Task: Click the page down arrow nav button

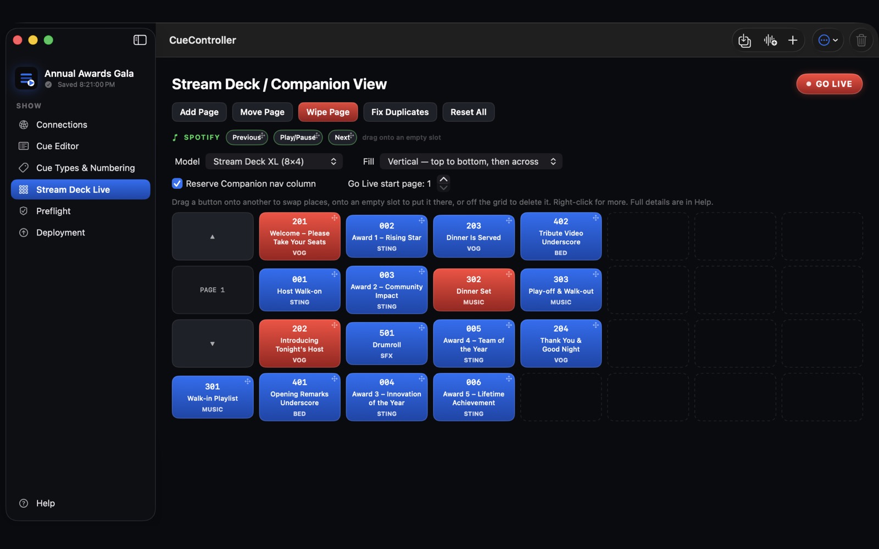Action: (x=213, y=344)
